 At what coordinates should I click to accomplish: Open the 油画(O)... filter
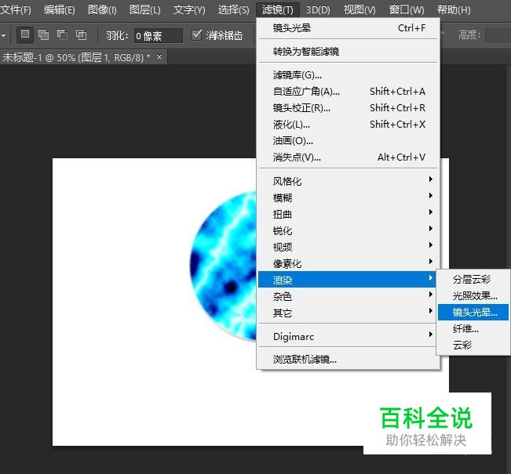tap(348, 141)
